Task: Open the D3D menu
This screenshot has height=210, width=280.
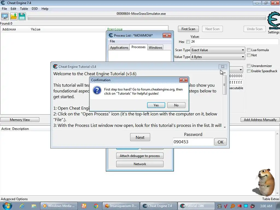Action: coord(35,8)
